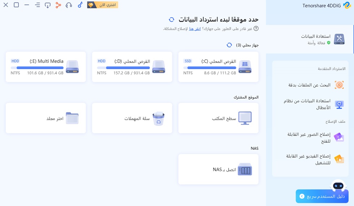The width and height of the screenshot is (354, 206).
Task: Click the question mark help icon
Action: pyautogui.click(x=256, y=29)
